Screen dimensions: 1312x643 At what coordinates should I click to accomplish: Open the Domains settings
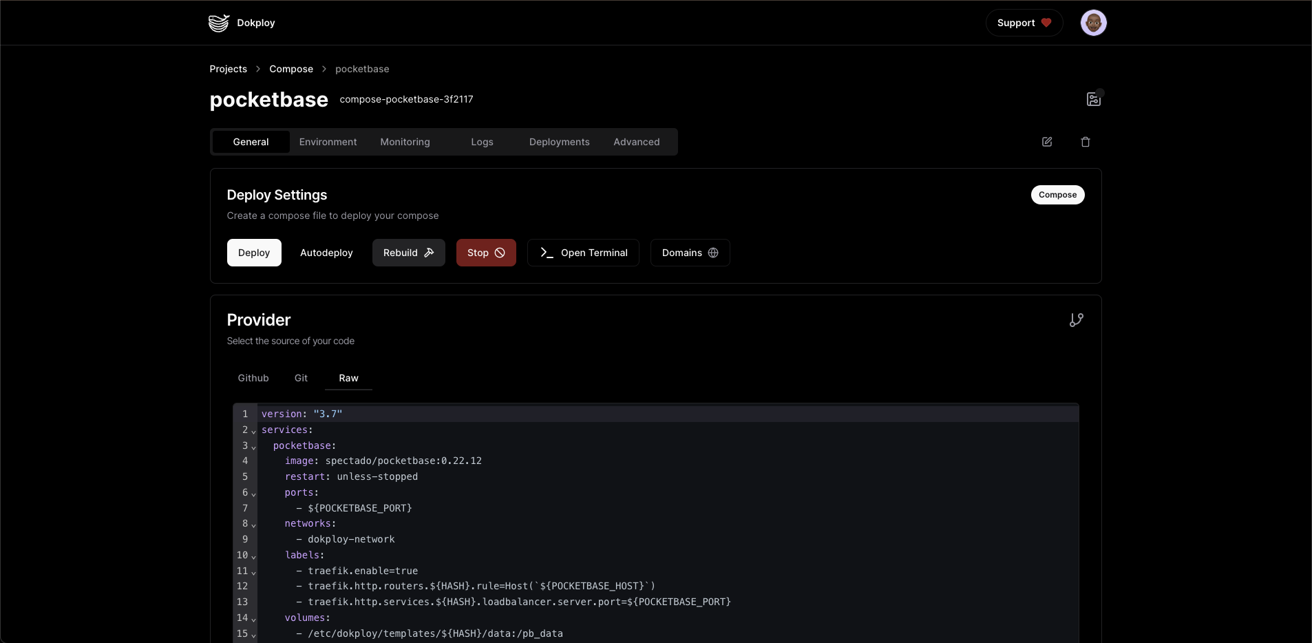tap(690, 253)
